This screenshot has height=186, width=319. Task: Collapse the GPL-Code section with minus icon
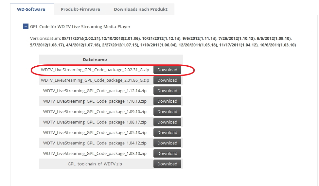[26, 26]
